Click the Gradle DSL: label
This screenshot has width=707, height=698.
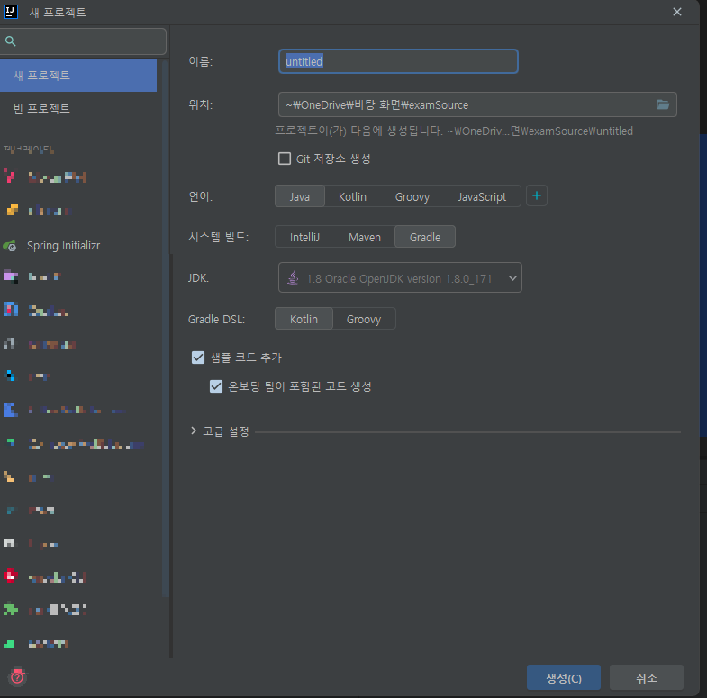tap(216, 319)
